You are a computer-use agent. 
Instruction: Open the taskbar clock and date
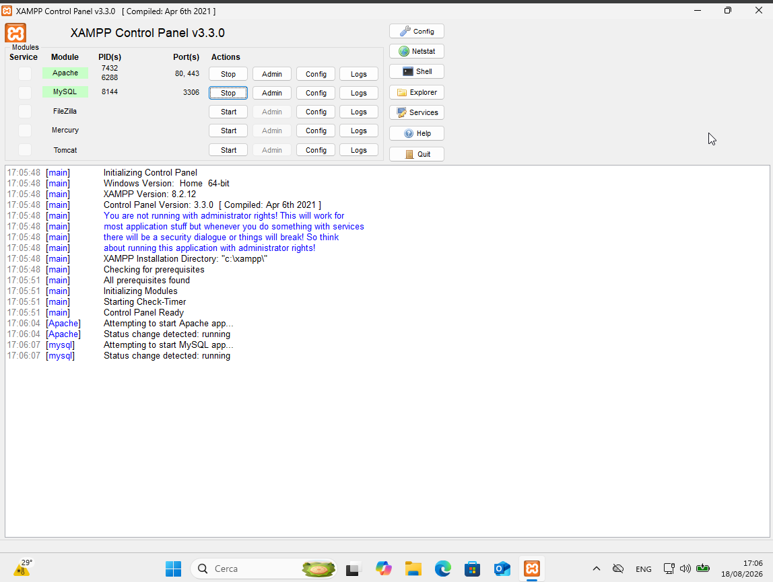click(x=741, y=569)
